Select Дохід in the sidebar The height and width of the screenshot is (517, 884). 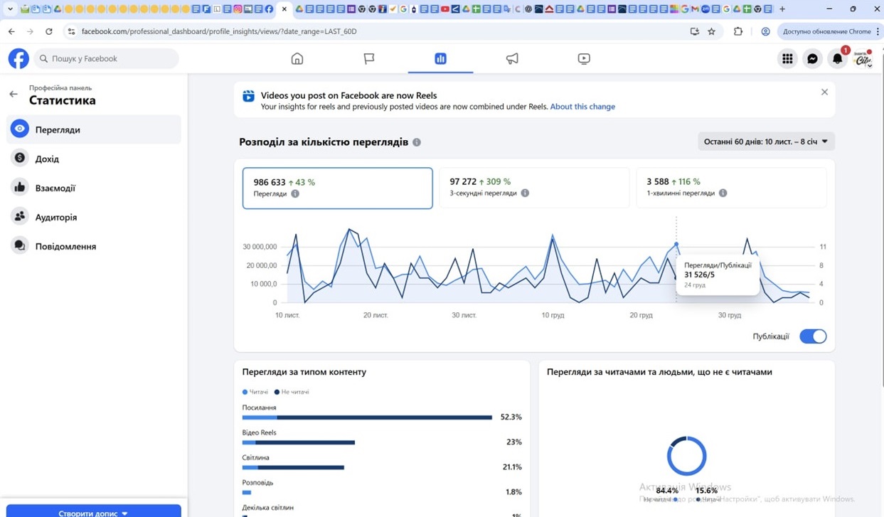coord(47,159)
